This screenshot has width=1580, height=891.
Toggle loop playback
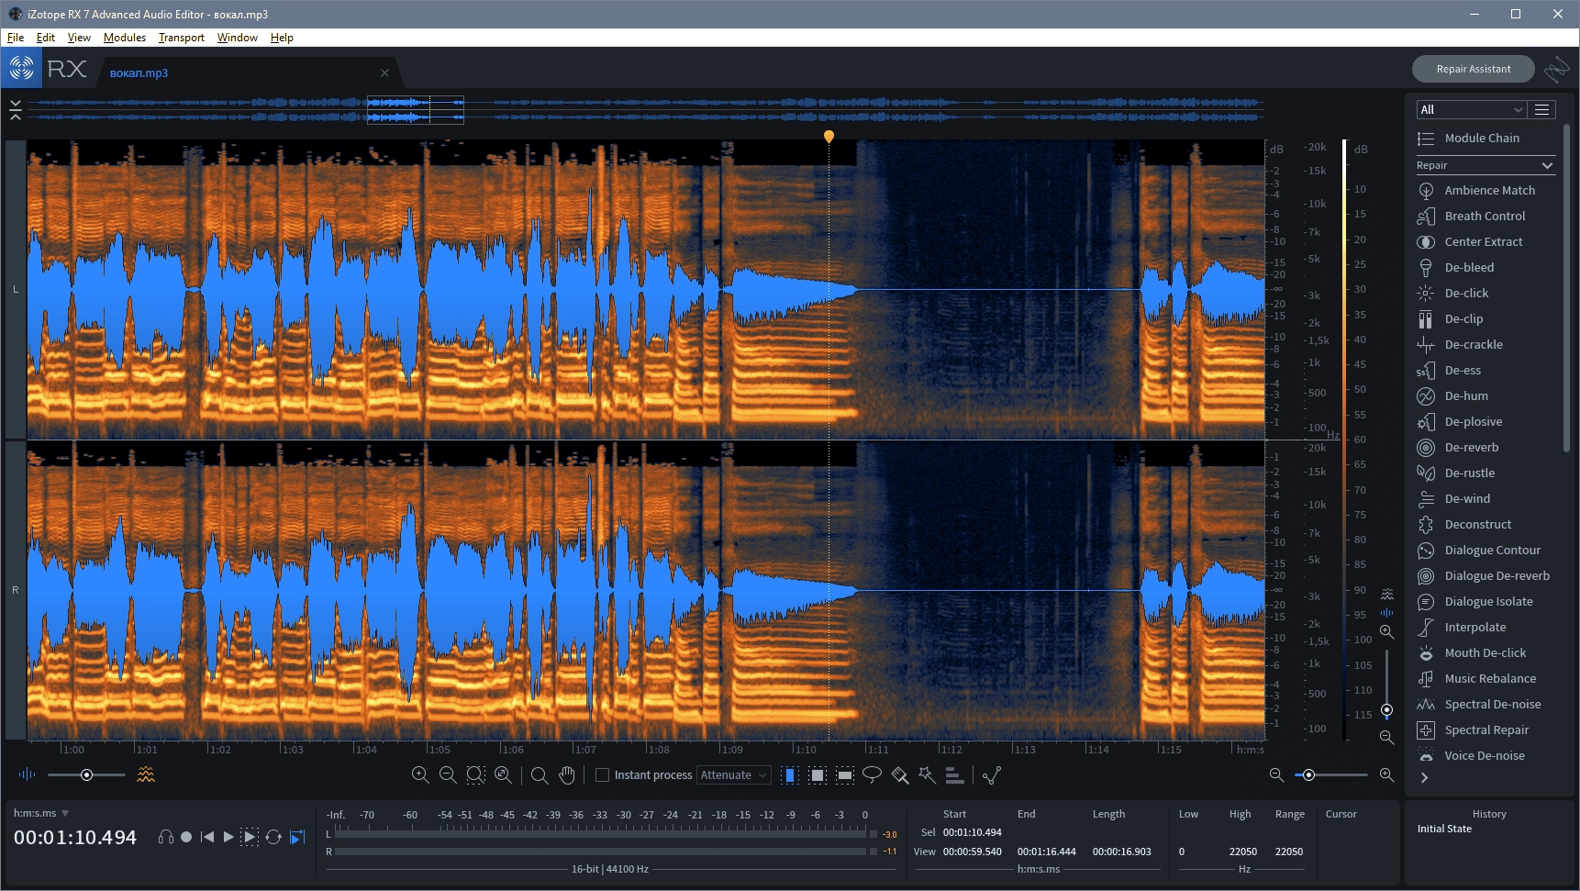[x=273, y=837]
